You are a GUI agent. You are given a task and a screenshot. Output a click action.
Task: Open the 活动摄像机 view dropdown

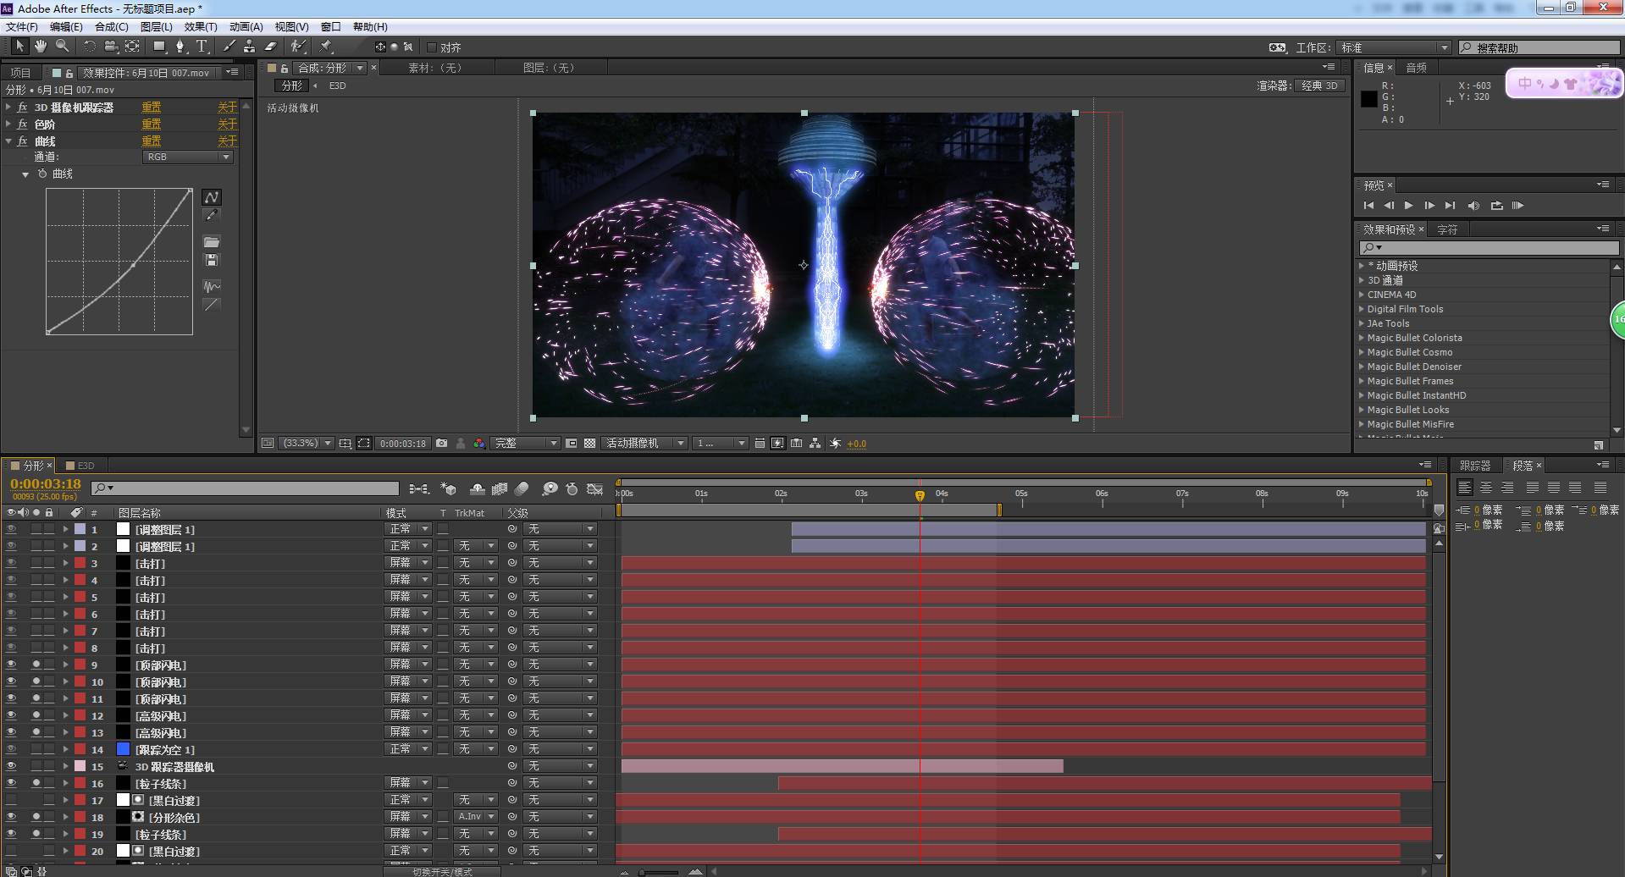[x=644, y=444]
